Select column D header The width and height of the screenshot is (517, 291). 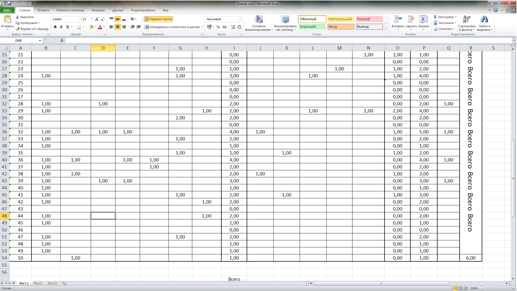pos(103,48)
